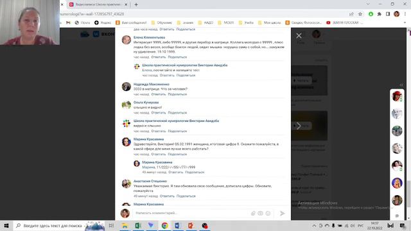Viewport: 411px width, 231px height.
Task: Expand the bookmarks bar overflow arrow
Action: (405, 23)
